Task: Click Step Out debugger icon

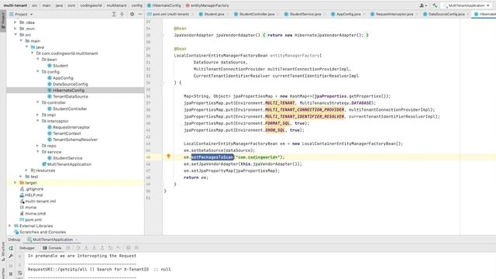Action: coord(102,248)
